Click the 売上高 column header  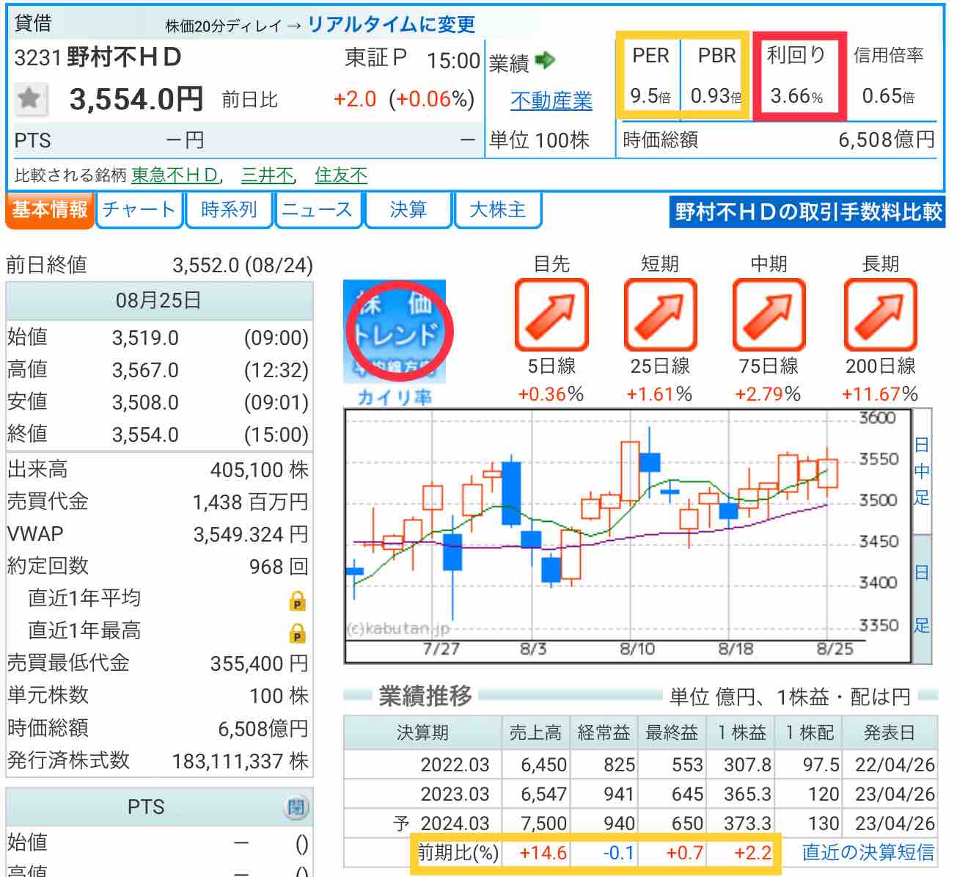coord(535,732)
